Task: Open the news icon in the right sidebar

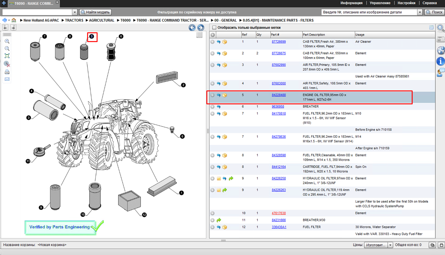Action: click(x=441, y=39)
